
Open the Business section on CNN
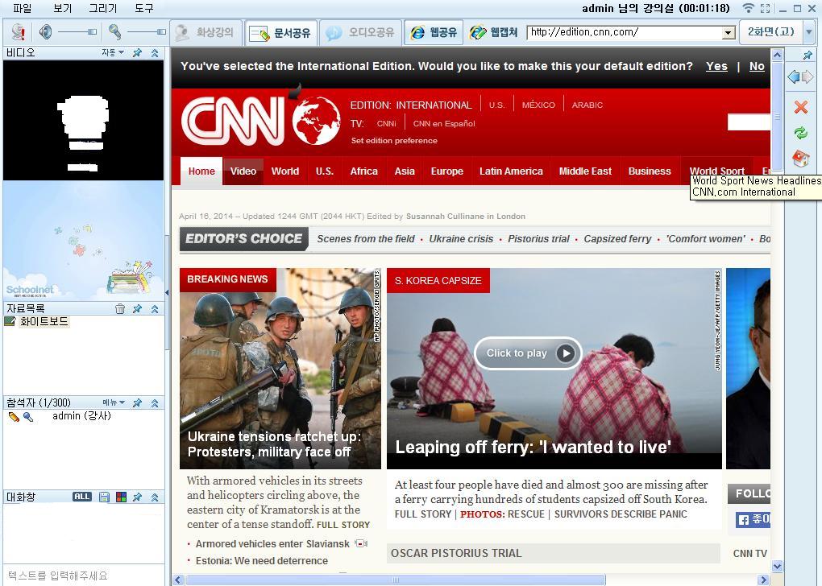pos(650,171)
